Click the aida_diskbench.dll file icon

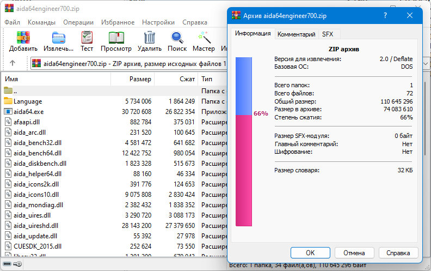8,164
